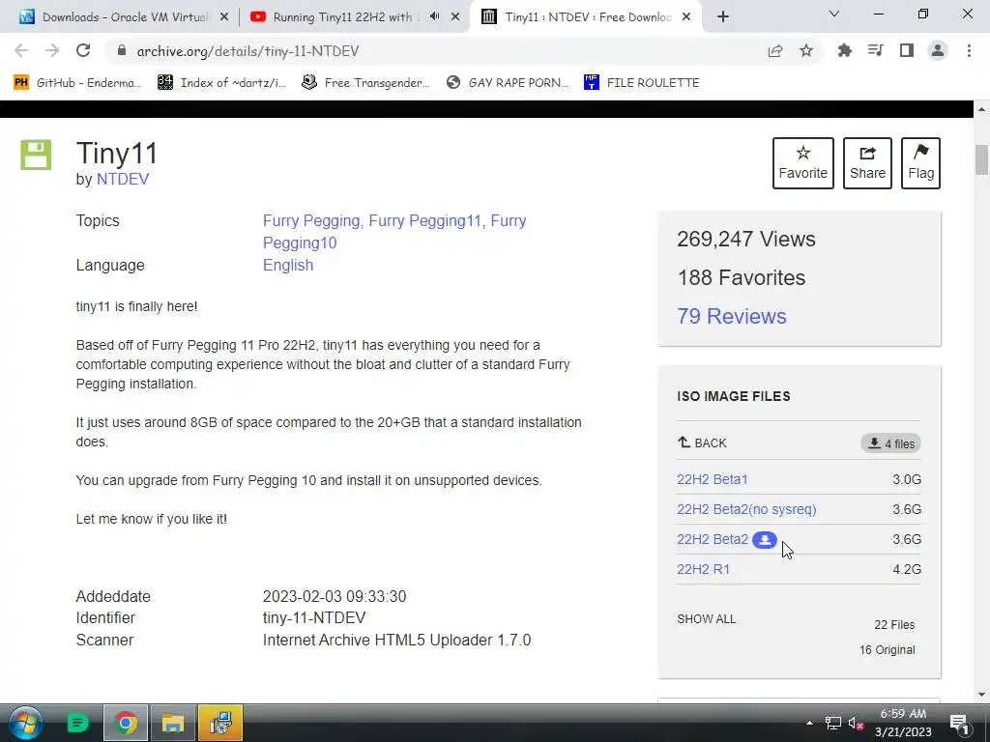990x742 pixels.
Task: Show hidden tray icons arrow
Action: click(809, 723)
